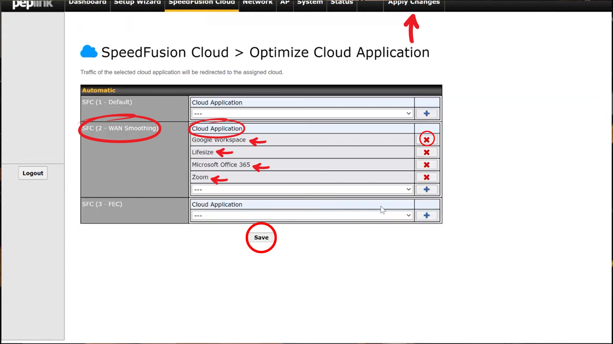Switch to the Status tab
The height and width of the screenshot is (344, 613).
[342, 3]
